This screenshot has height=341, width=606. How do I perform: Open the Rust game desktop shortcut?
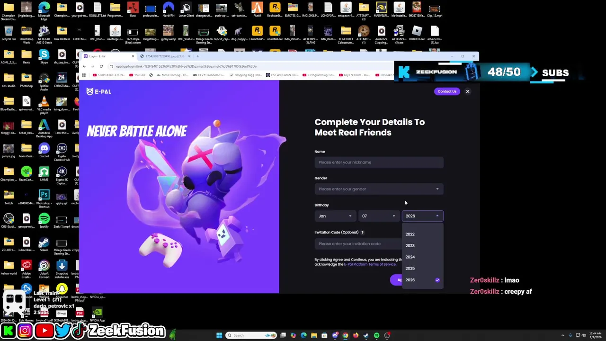[133, 9]
